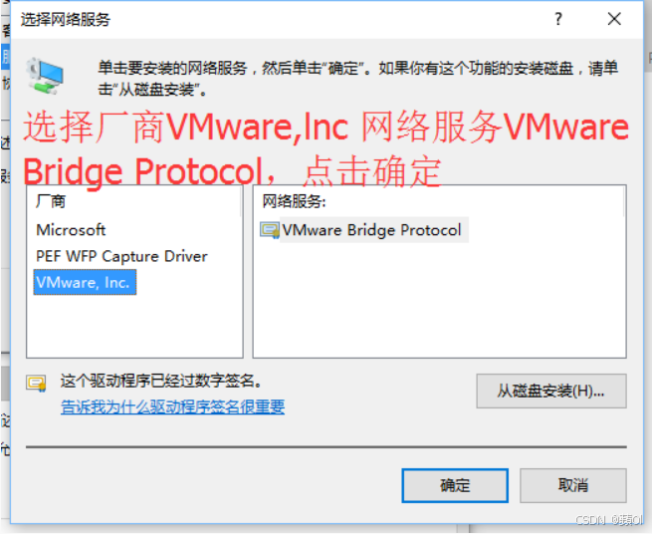Viewport: 652px width, 534px height.
Task: Click the 从磁盘安装(H)... button
Action: point(550,391)
